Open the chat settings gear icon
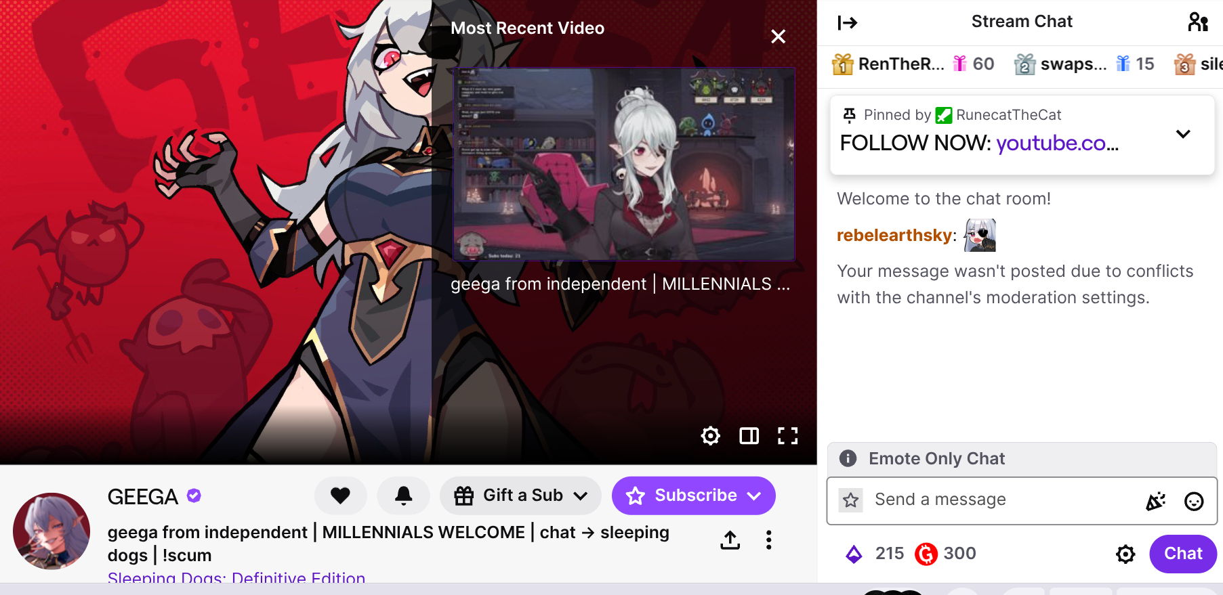1223x595 pixels. (1125, 554)
